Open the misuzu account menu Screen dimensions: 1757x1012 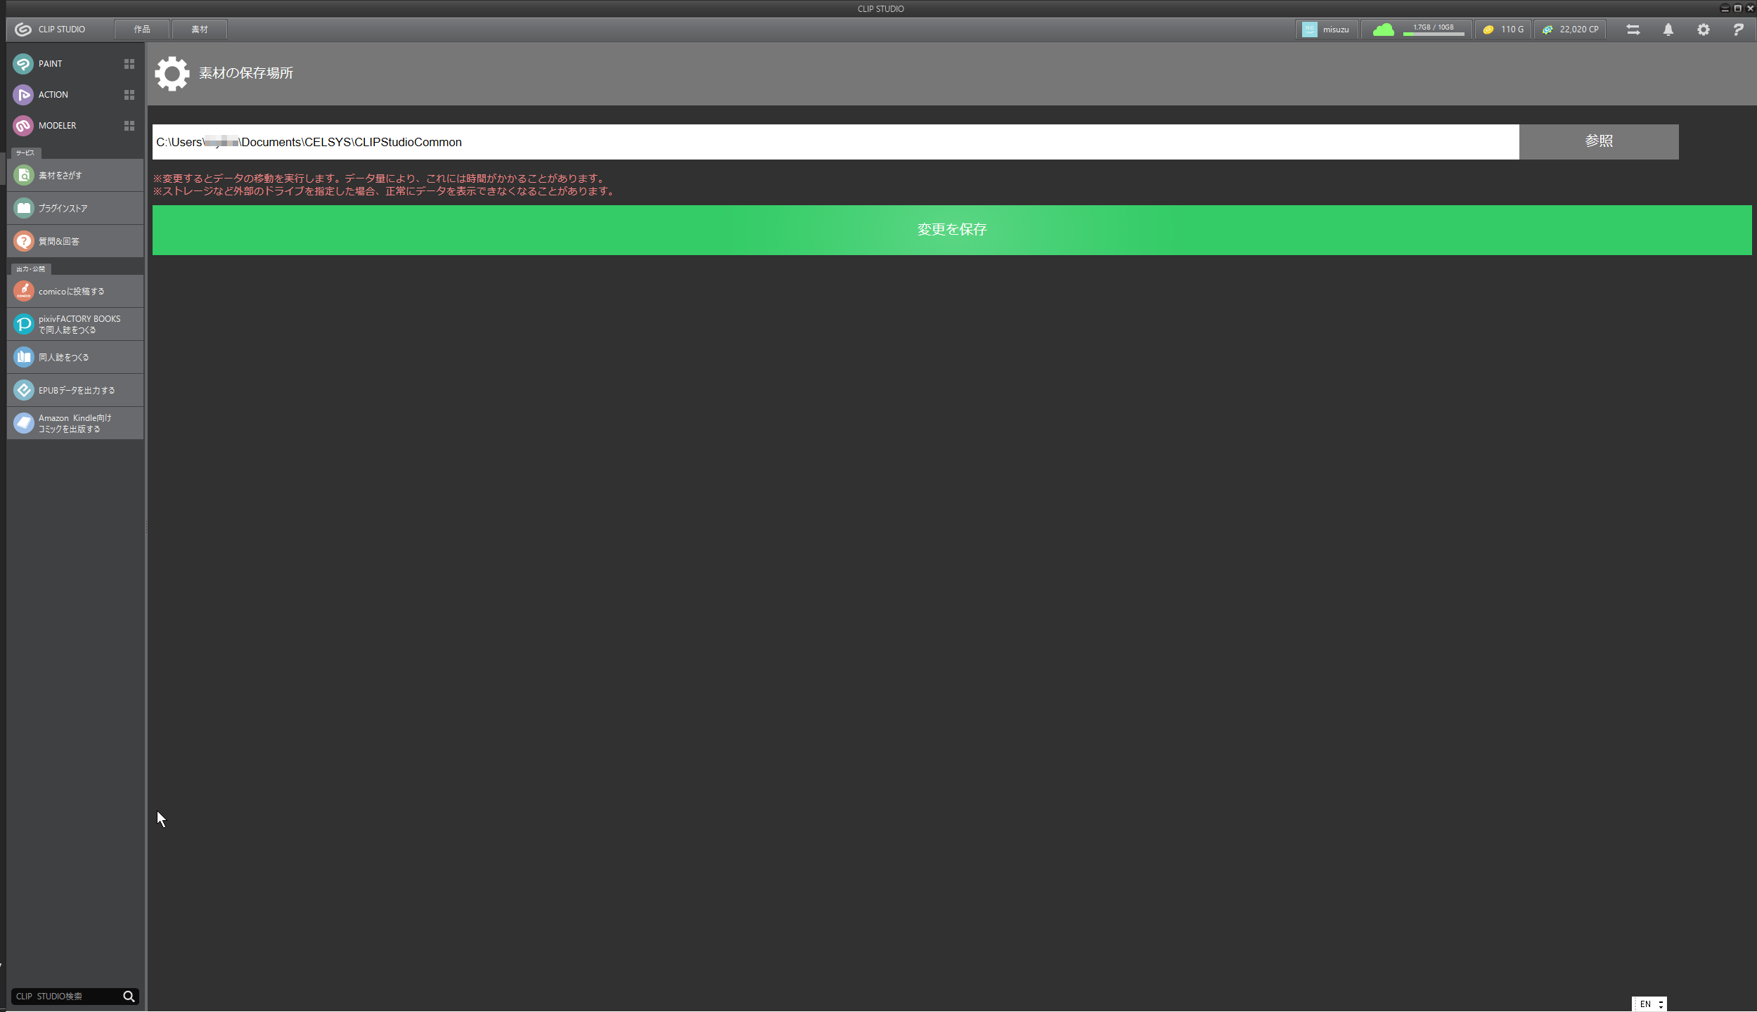pyautogui.click(x=1326, y=30)
